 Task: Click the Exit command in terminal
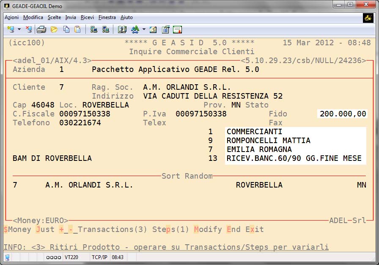pos(254,229)
